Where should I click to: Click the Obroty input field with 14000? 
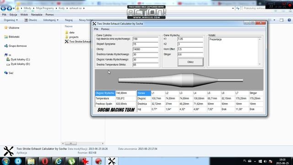146,49
